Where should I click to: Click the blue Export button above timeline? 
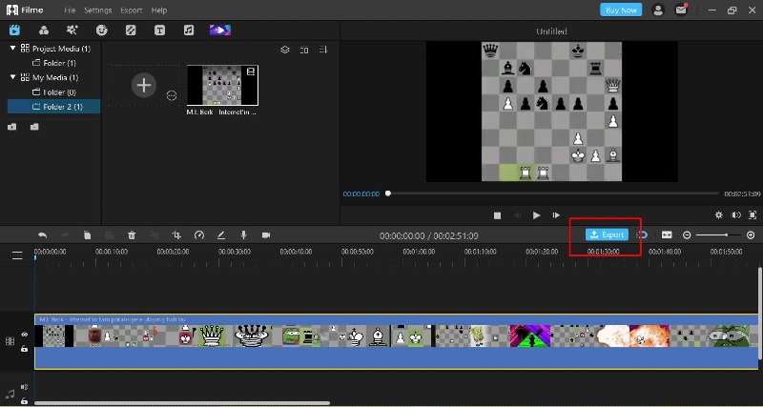point(607,234)
